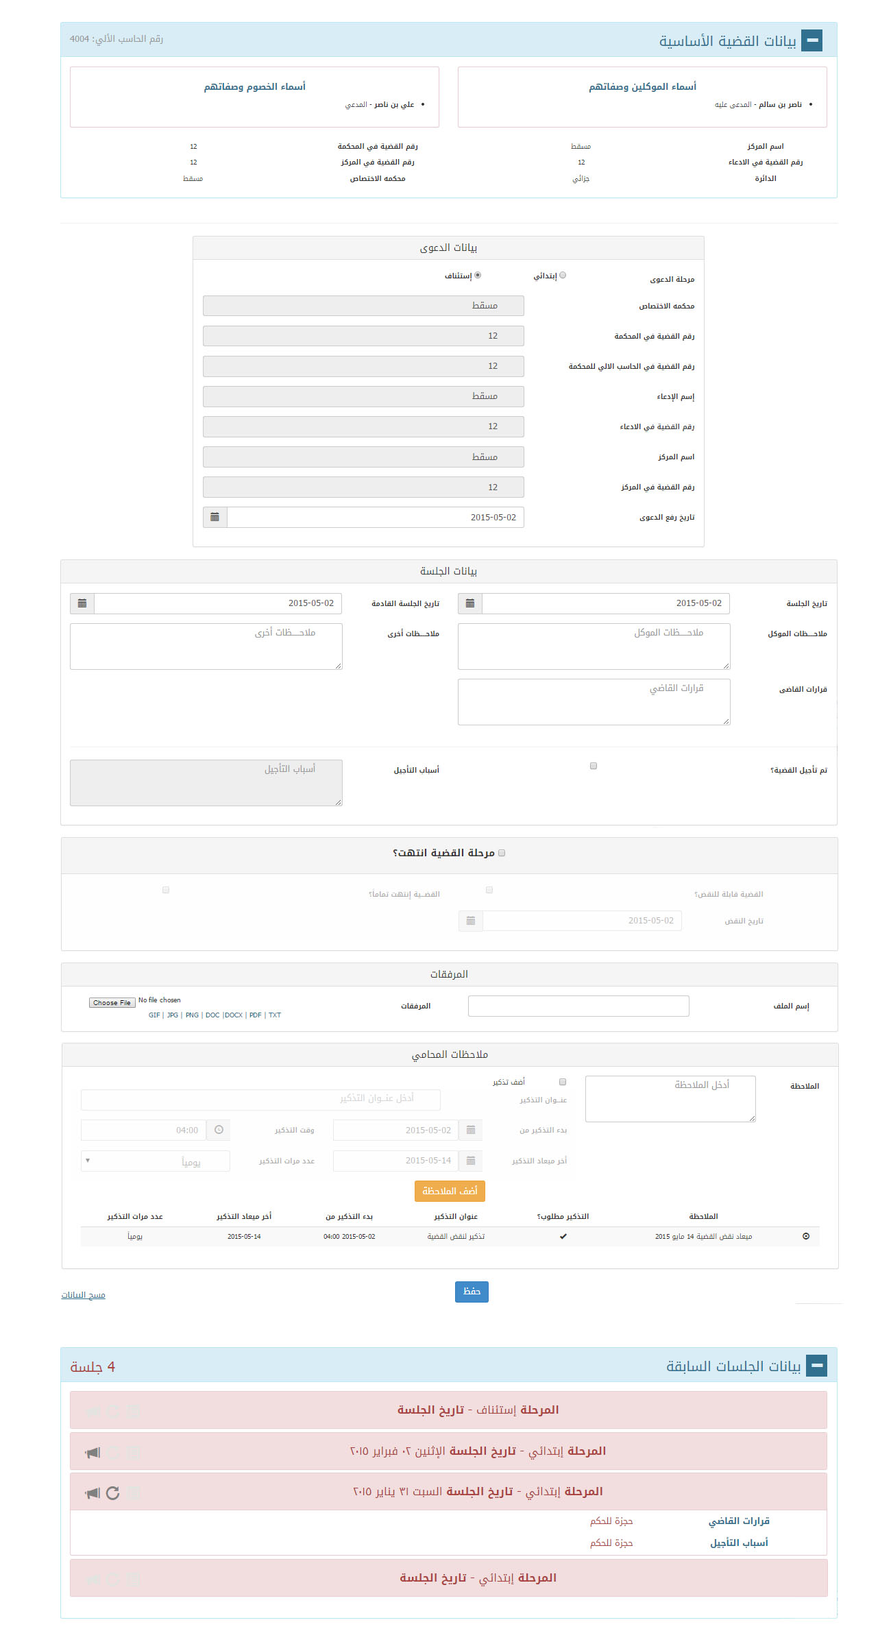Click into the إسم الملف input field
Viewport: 891px width, 1644px height.
(578, 1006)
